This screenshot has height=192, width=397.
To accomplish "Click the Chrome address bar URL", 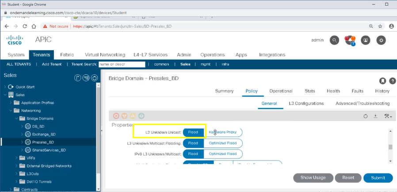I will [x=123, y=26].
